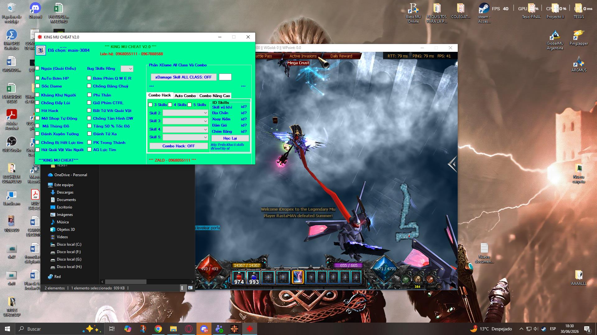Tick the 3 Skills checkbox
This screenshot has width=597, height=335.
click(x=150, y=105)
